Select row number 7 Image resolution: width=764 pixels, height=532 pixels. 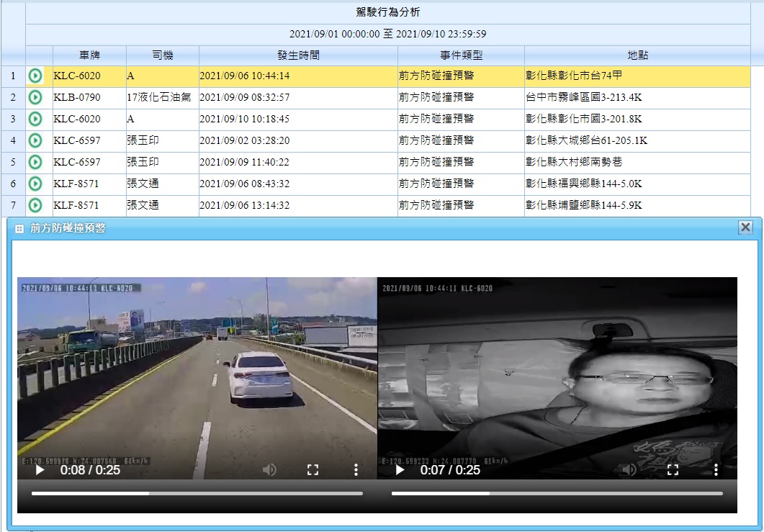tap(13, 205)
